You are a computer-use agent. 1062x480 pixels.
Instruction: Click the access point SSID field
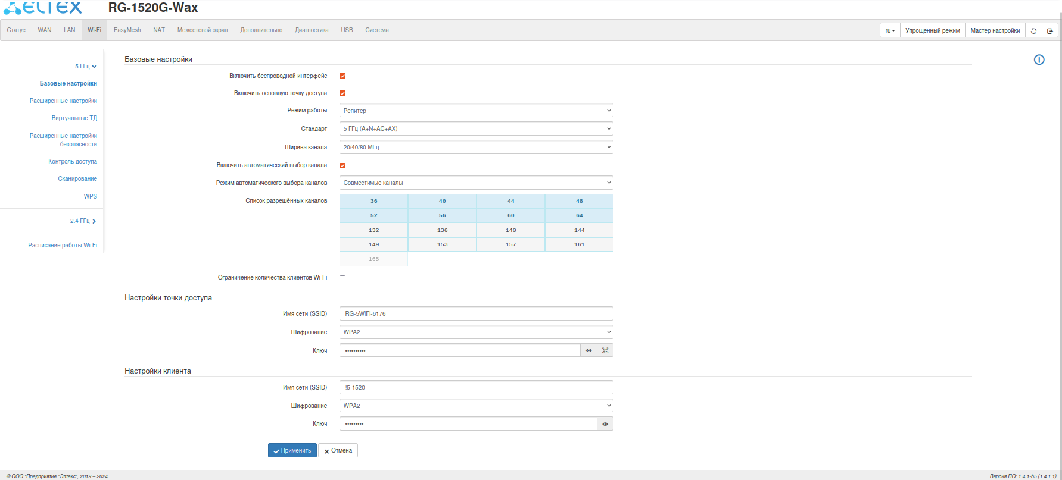[477, 313]
